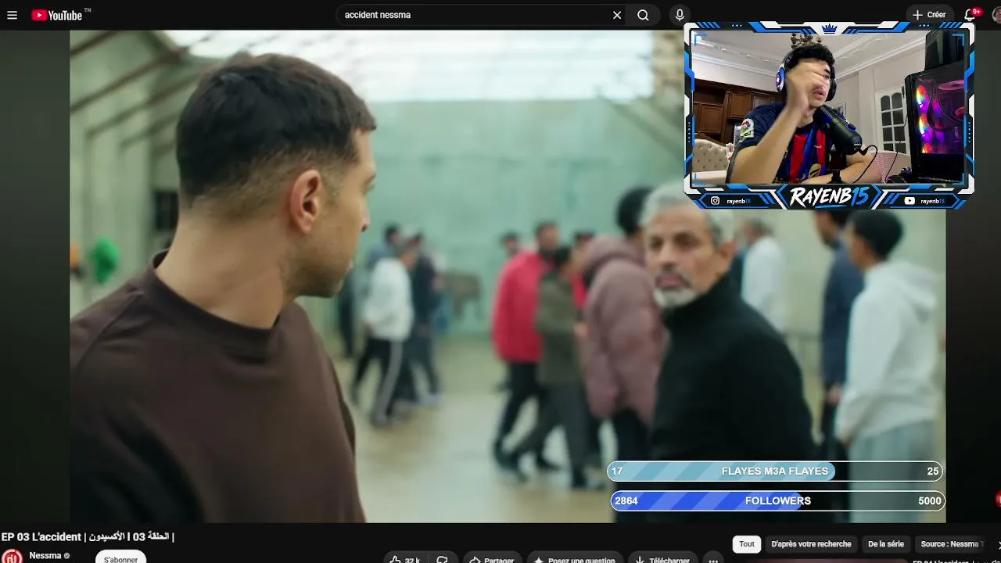Share the video via Partager

pos(492,559)
